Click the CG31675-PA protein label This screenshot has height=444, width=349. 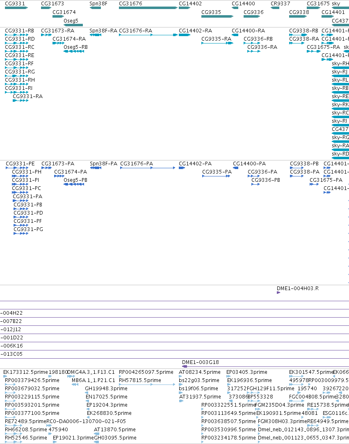point(326,180)
